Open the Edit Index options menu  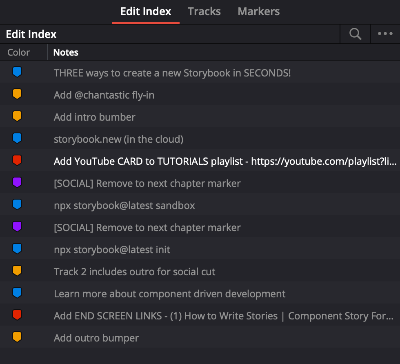click(384, 34)
